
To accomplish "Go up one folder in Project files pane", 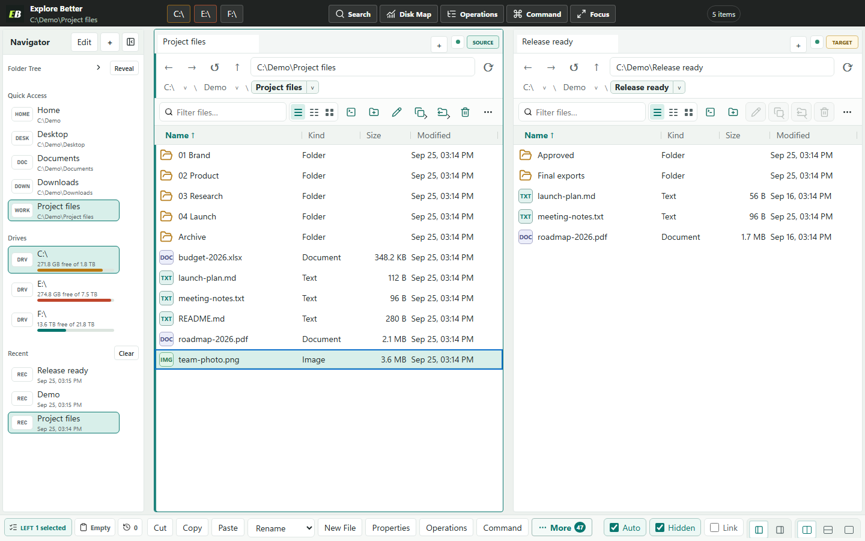I will pyautogui.click(x=237, y=67).
